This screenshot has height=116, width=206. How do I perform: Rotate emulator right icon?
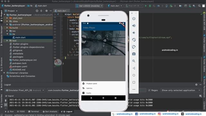(x=134, y=47)
